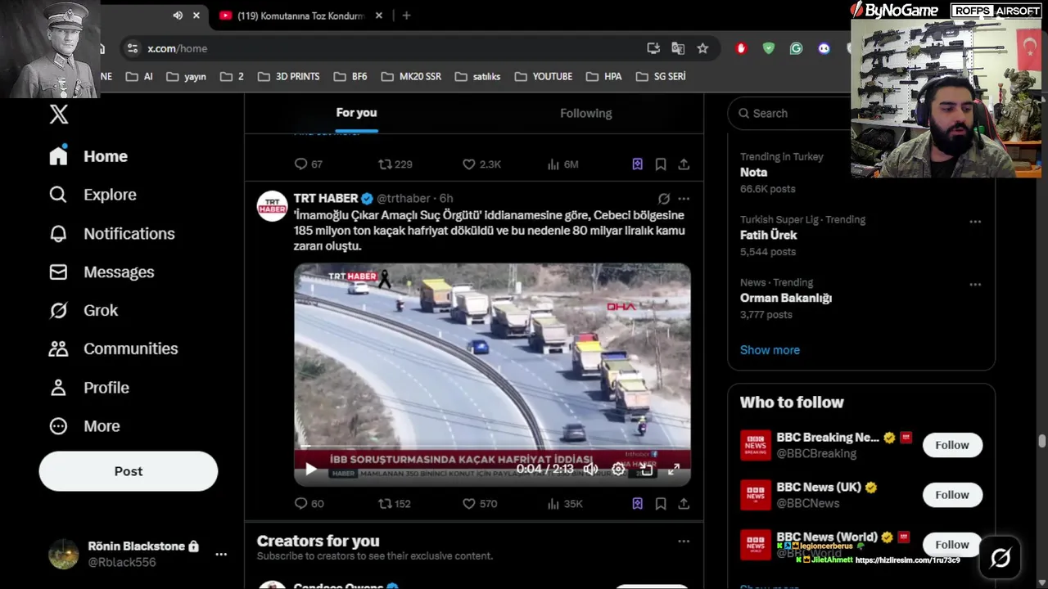Open the HPA bookmarks folder
The height and width of the screenshot is (589, 1048).
click(x=604, y=76)
